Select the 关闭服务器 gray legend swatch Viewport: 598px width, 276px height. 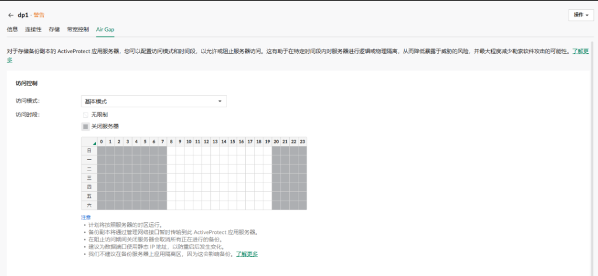point(85,126)
